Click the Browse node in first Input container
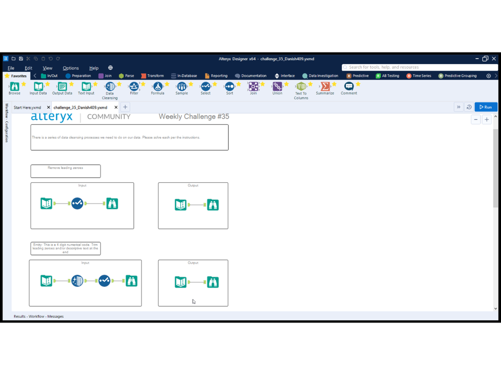This screenshot has width=501, height=375. [112, 203]
